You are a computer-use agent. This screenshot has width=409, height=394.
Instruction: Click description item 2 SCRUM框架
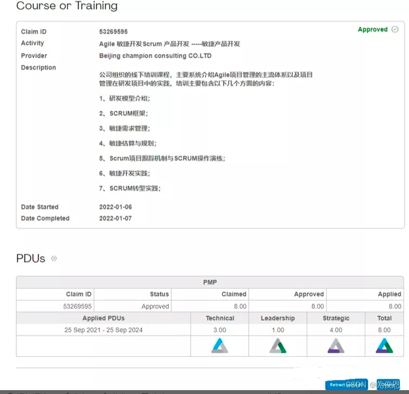pyautogui.click(x=123, y=114)
